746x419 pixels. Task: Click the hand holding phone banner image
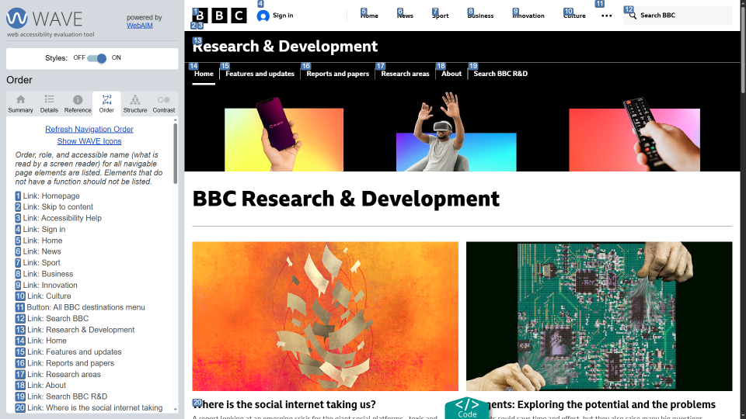coord(284,134)
